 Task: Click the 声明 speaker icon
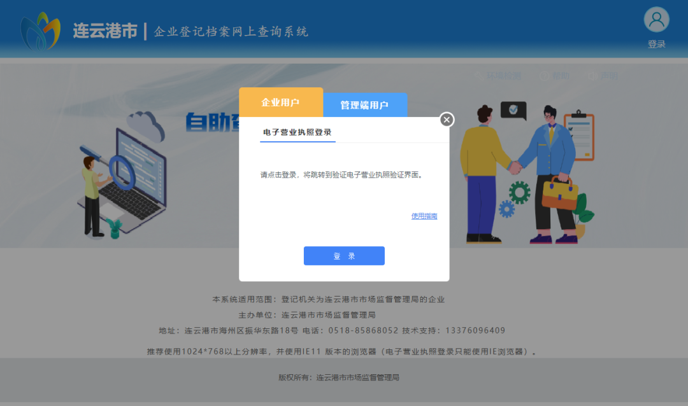click(591, 76)
